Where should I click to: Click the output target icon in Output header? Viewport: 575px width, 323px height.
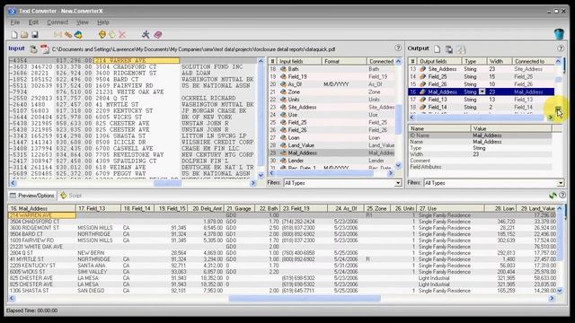click(448, 49)
